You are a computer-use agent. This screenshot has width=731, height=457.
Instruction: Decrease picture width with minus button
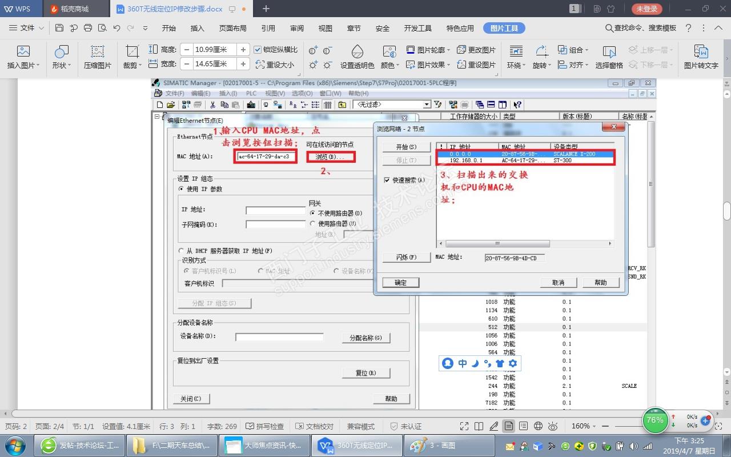click(186, 64)
